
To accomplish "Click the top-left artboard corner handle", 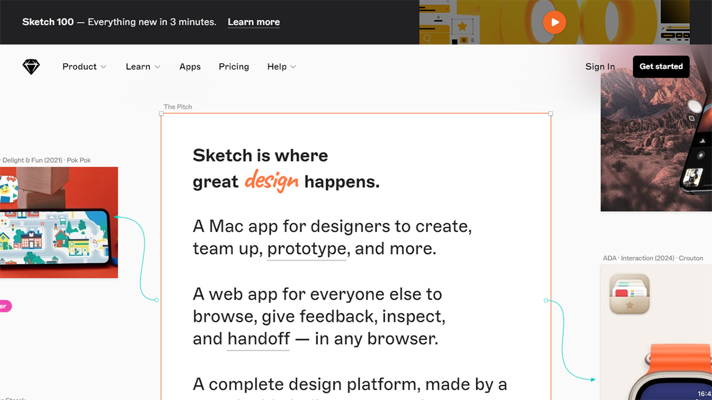I will [162, 113].
